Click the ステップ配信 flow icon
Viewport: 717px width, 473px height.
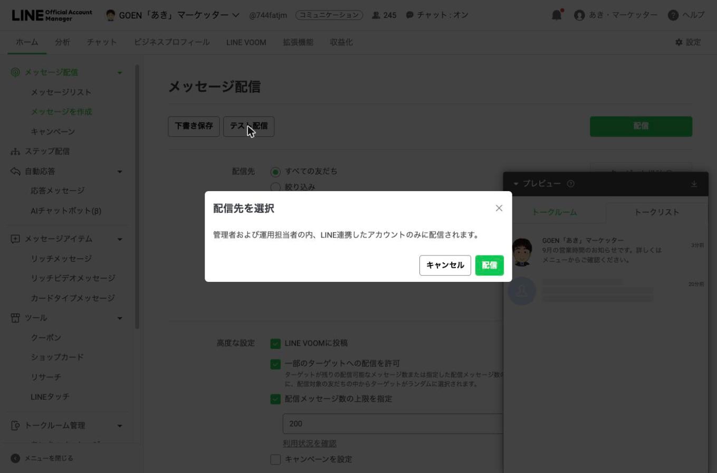pos(15,152)
